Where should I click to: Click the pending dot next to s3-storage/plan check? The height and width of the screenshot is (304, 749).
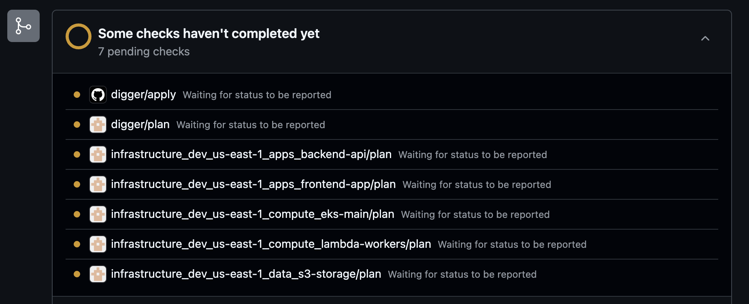coord(77,274)
